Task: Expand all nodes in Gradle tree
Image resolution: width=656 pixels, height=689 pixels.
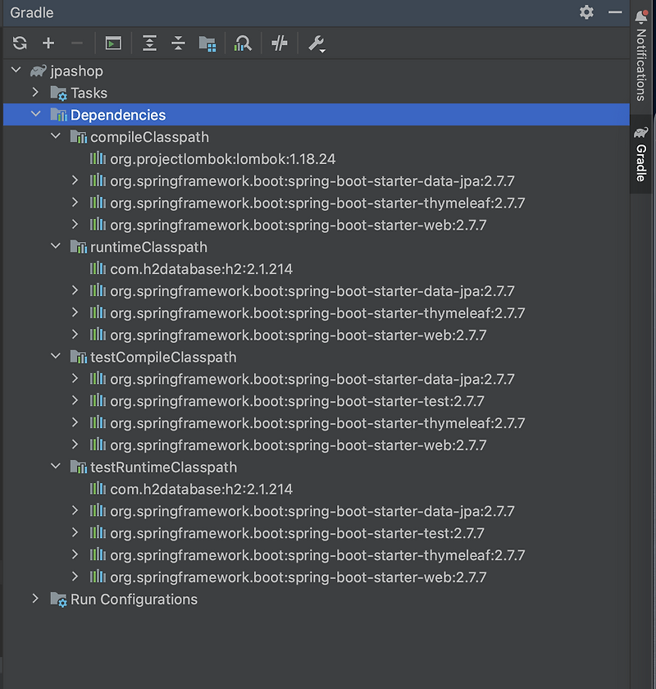Action: pos(148,43)
